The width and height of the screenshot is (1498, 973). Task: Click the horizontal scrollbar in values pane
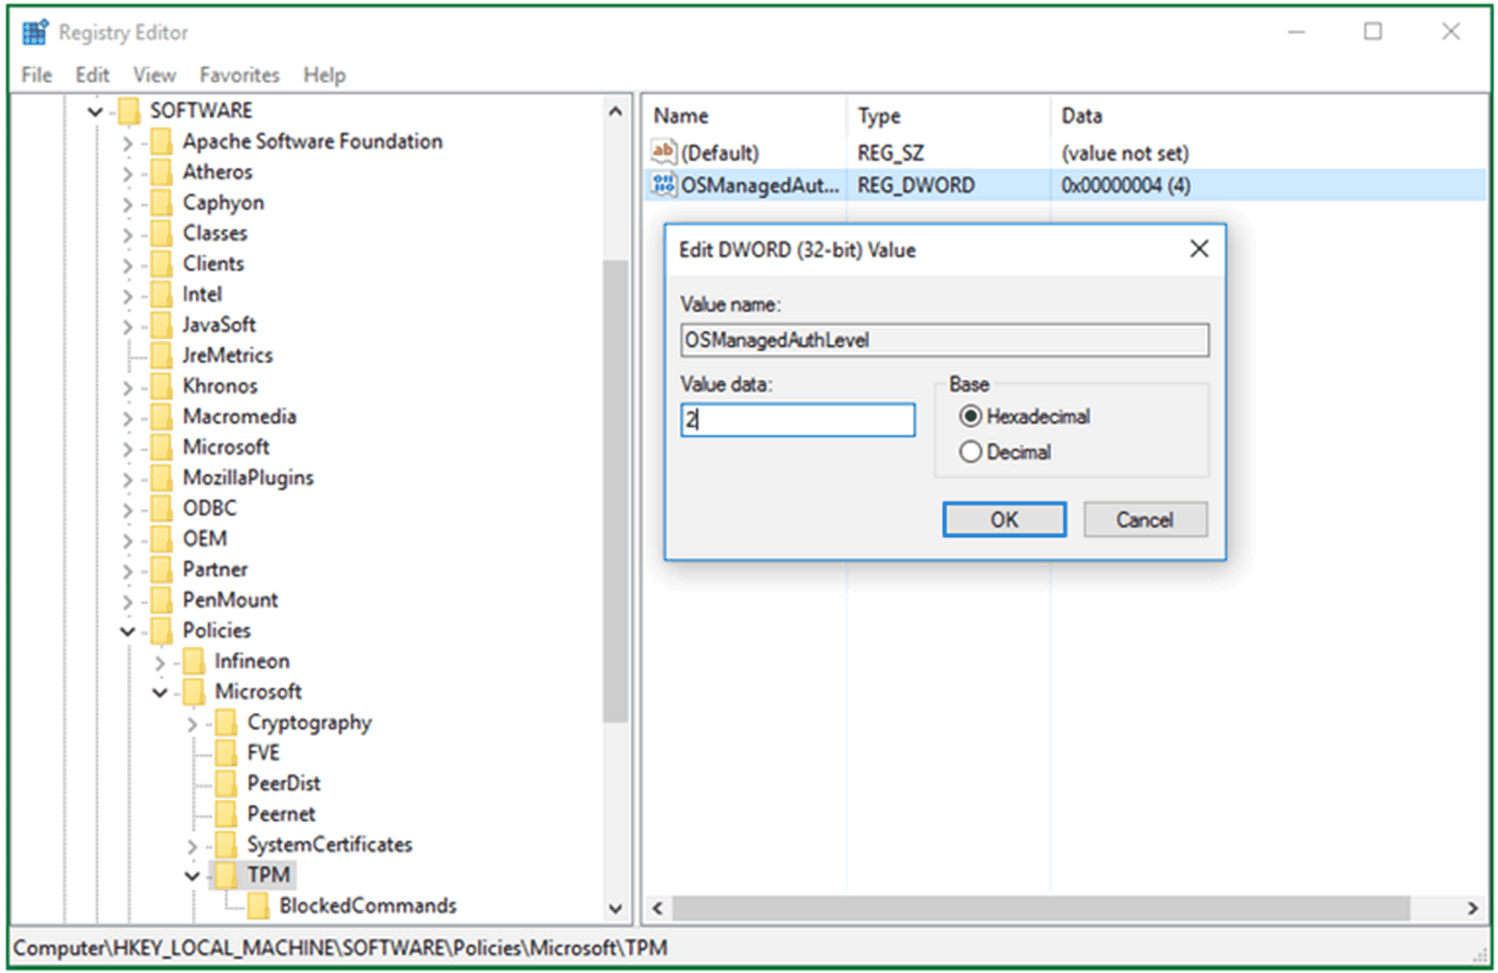[1041, 908]
